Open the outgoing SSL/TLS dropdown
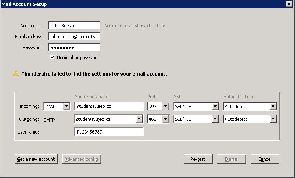The height and width of the screenshot is (178, 295). pyautogui.click(x=215, y=119)
